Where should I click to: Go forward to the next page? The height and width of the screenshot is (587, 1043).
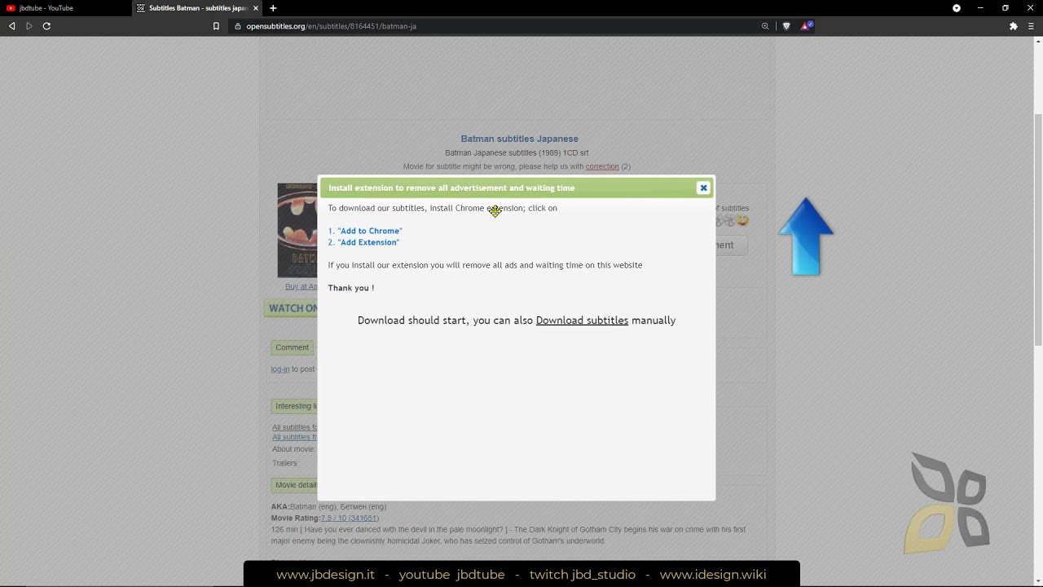[x=29, y=26]
